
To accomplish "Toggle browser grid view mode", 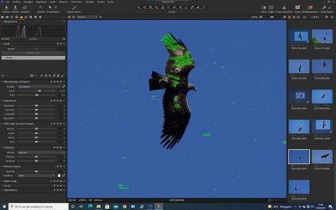I will pyautogui.click(x=290, y=17).
